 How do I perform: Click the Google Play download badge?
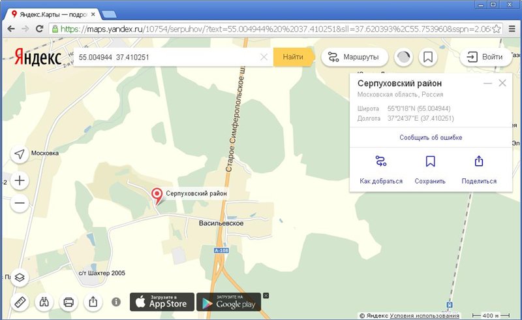[x=229, y=302]
